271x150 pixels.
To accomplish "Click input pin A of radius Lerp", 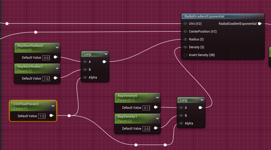I will point(85,62).
